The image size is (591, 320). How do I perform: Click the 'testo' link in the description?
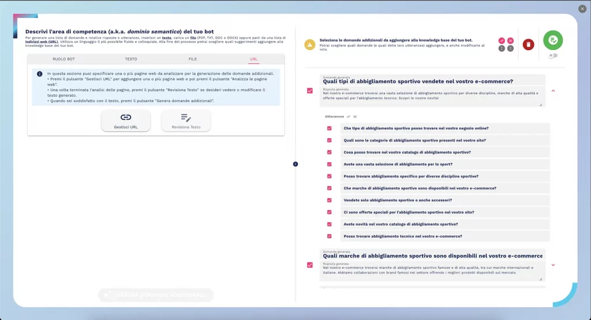pyautogui.click(x=167, y=38)
